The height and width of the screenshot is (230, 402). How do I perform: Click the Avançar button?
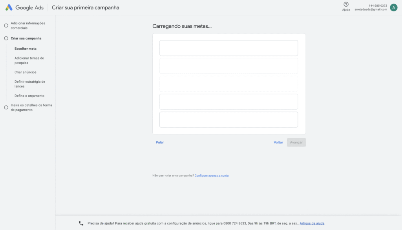tap(296, 142)
